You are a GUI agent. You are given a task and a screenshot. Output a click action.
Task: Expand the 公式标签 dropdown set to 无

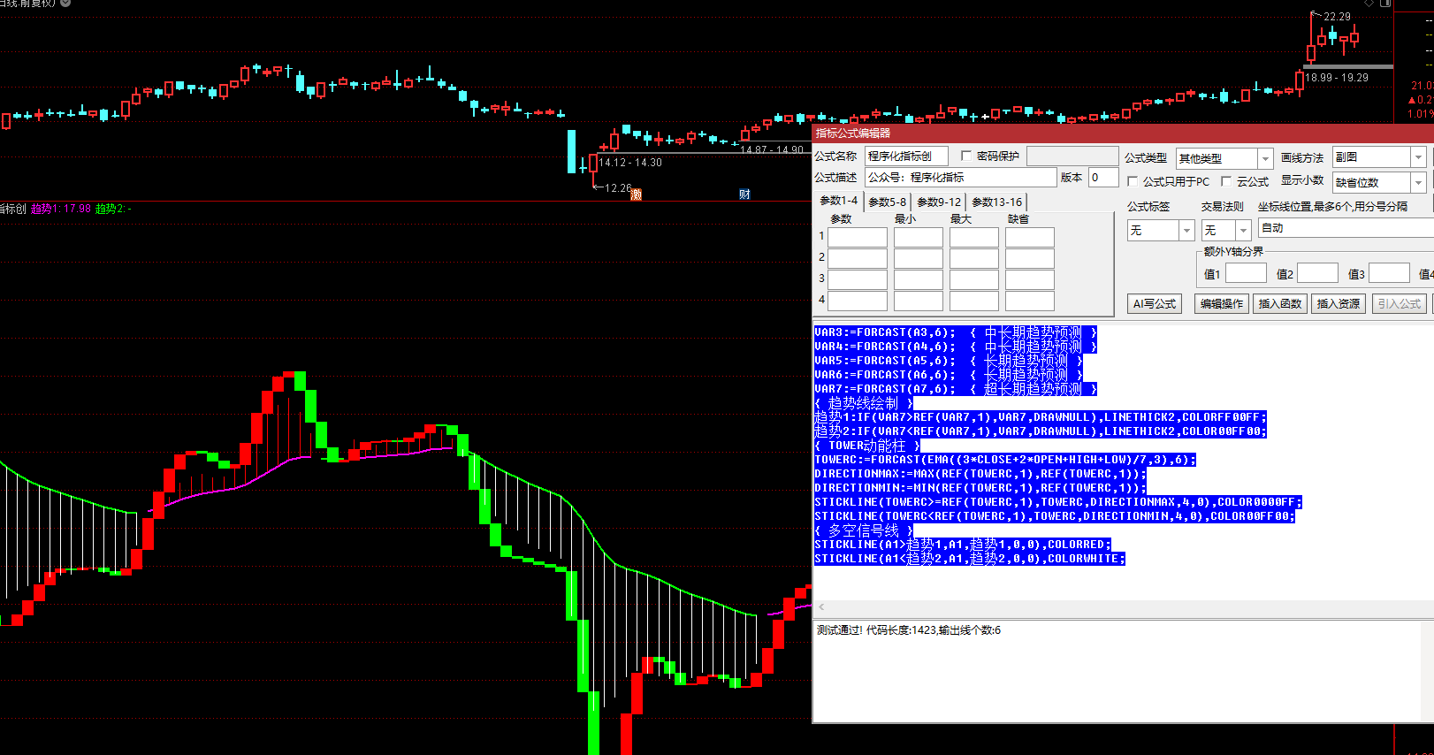point(1186,231)
